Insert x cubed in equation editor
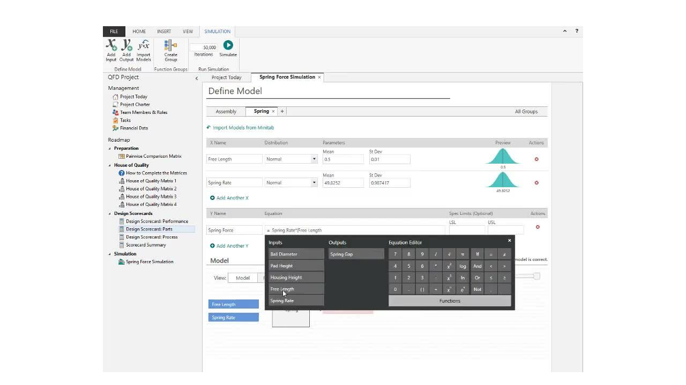Viewport: 686px width, 385px height. coord(449,278)
